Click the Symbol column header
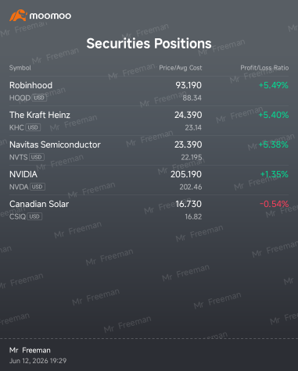 20,68
